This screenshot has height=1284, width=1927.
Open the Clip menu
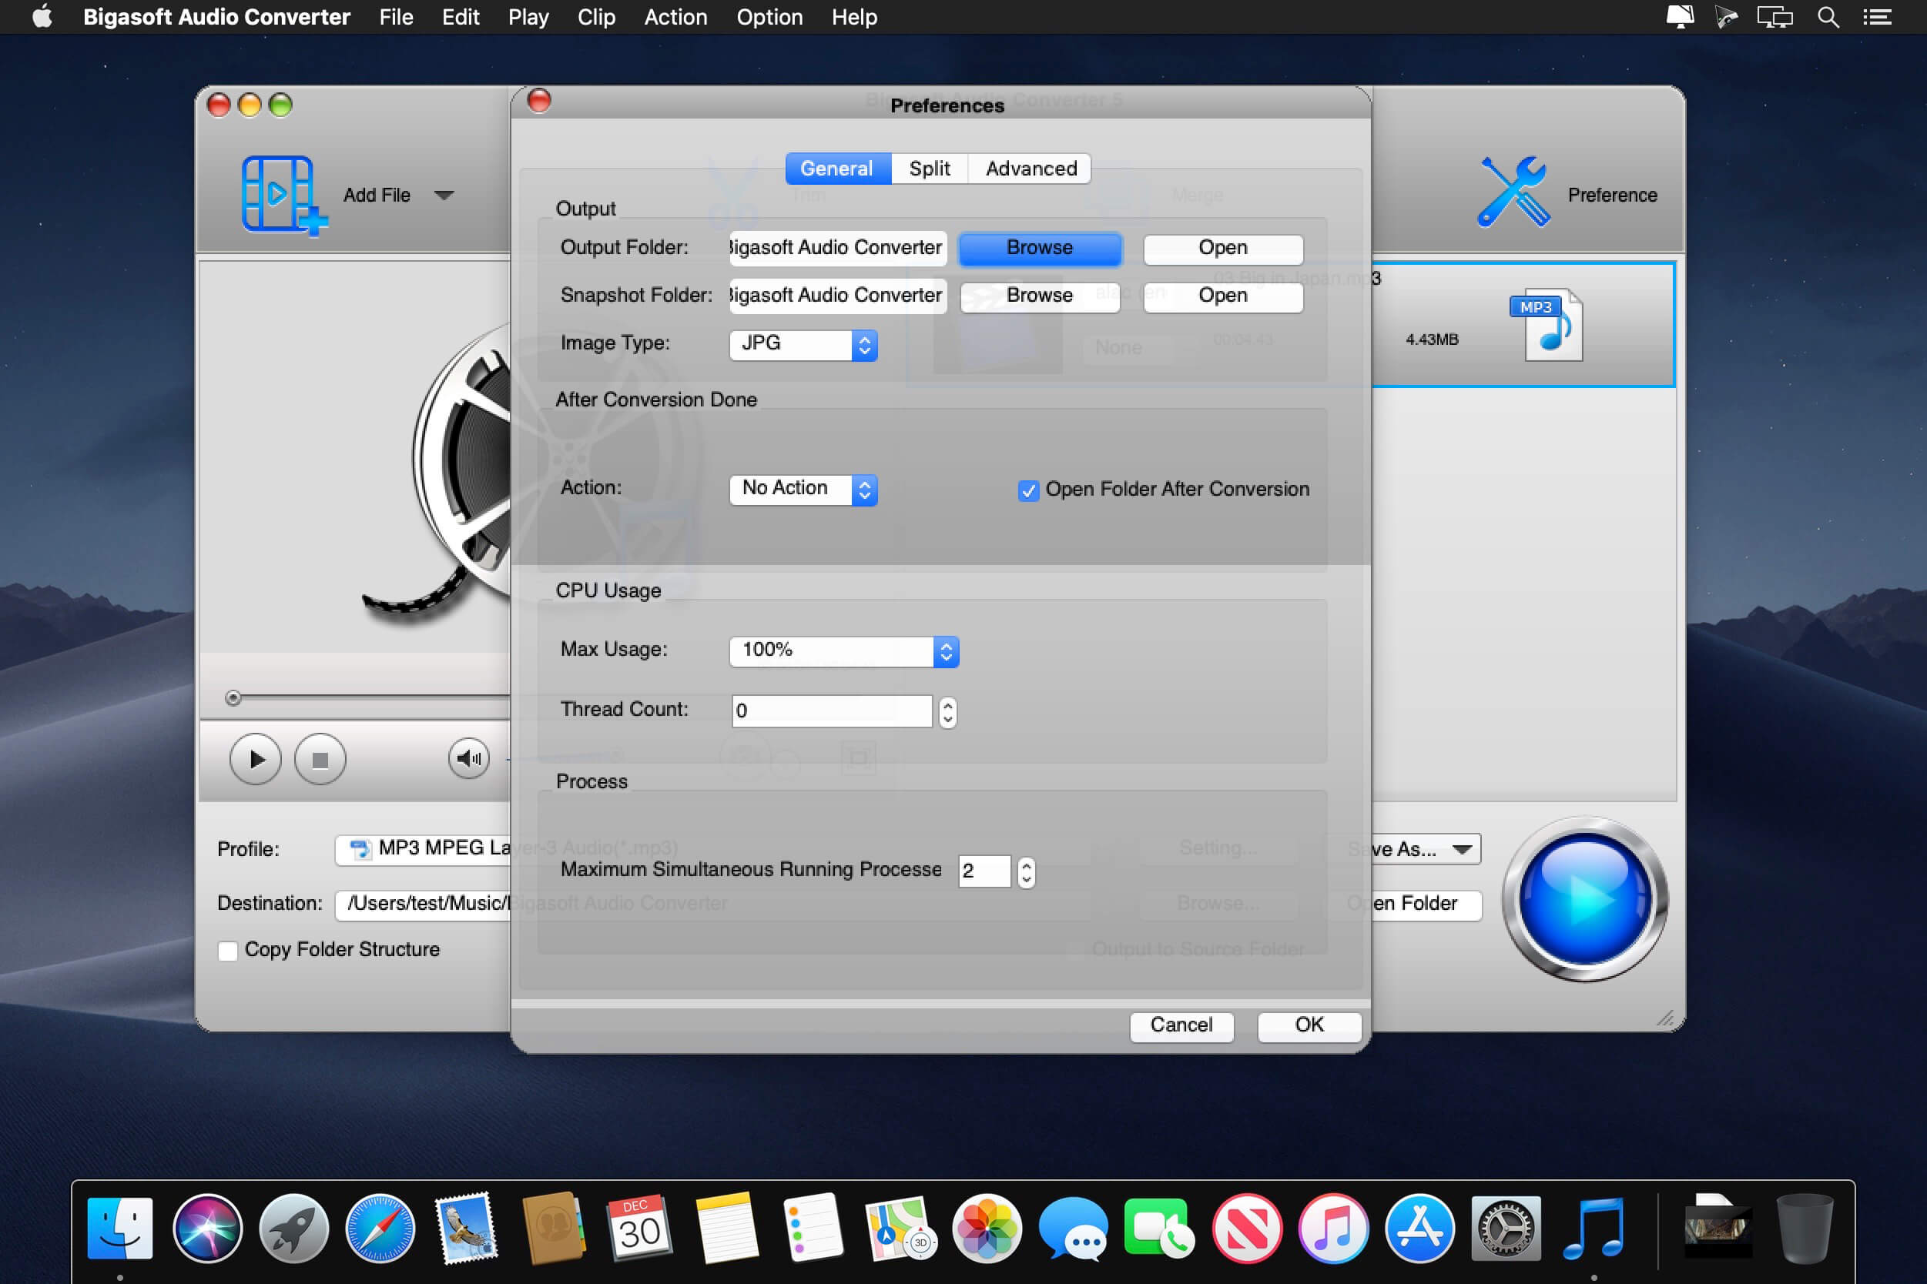(x=595, y=17)
